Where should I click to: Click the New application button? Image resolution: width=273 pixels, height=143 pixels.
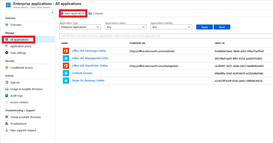coord(73,14)
